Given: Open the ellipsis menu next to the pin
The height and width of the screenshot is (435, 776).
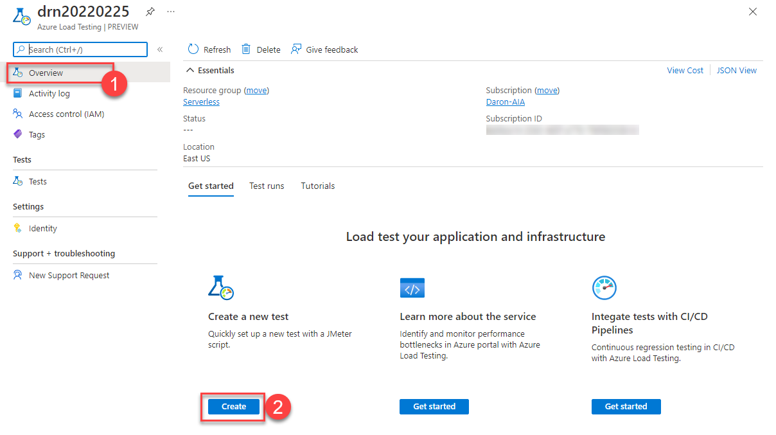Looking at the screenshot, I should coord(170,11).
